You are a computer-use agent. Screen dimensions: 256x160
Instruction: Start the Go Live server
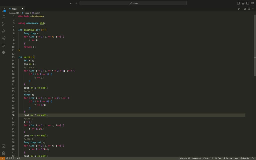[x=228, y=158]
